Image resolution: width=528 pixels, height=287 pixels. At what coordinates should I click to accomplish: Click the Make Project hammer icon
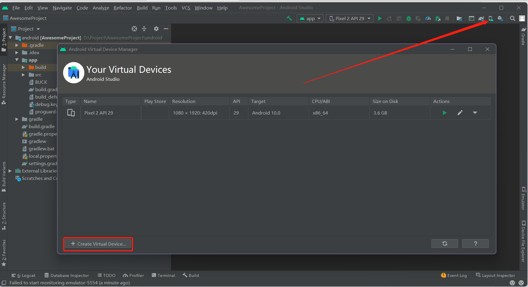pos(289,18)
